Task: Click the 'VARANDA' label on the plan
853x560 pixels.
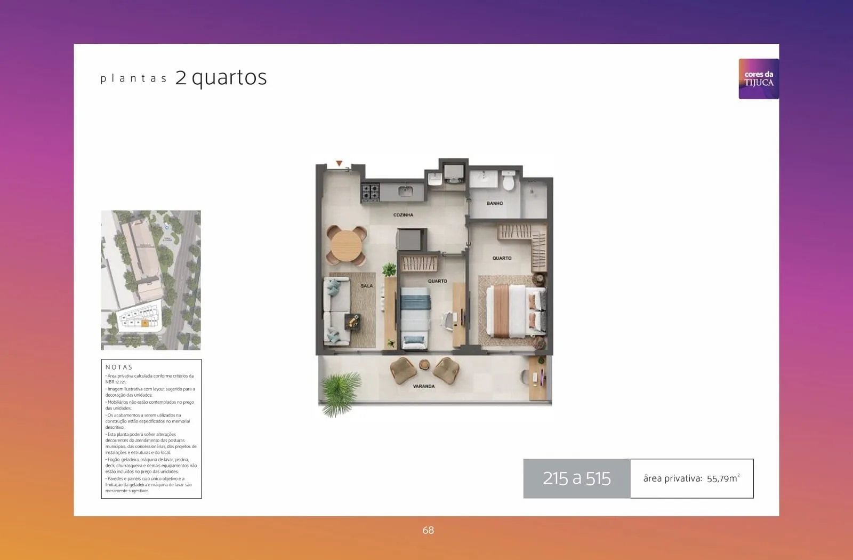Action: point(424,386)
